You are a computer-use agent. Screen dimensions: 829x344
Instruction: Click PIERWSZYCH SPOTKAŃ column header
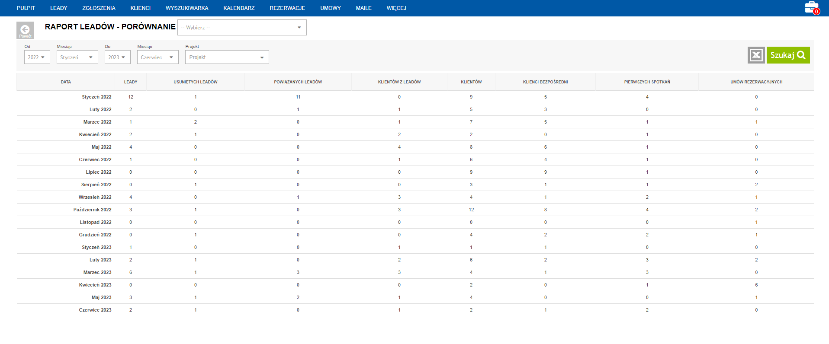coord(647,82)
